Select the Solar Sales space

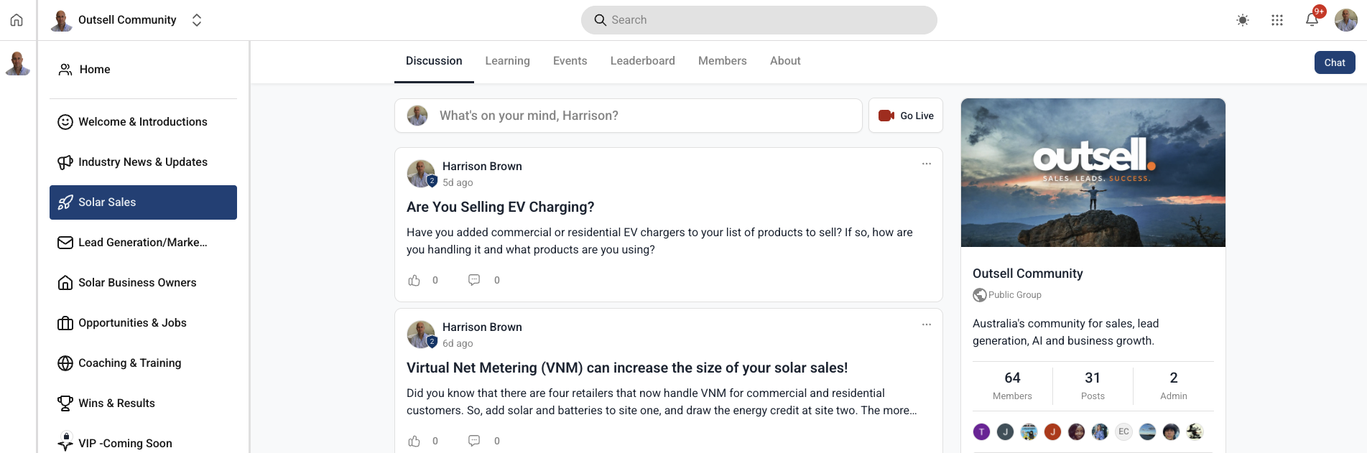143,202
